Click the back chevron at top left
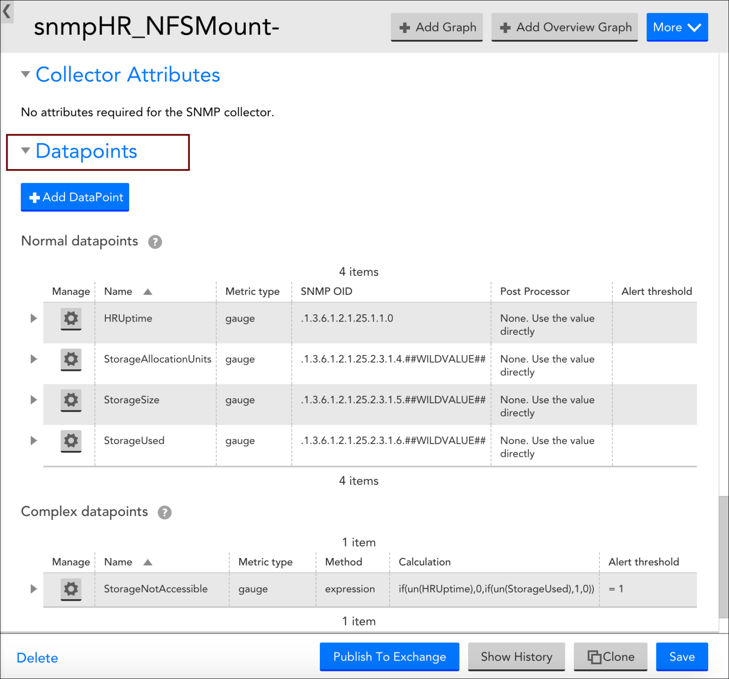The width and height of the screenshot is (729, 679). point(7,11)
